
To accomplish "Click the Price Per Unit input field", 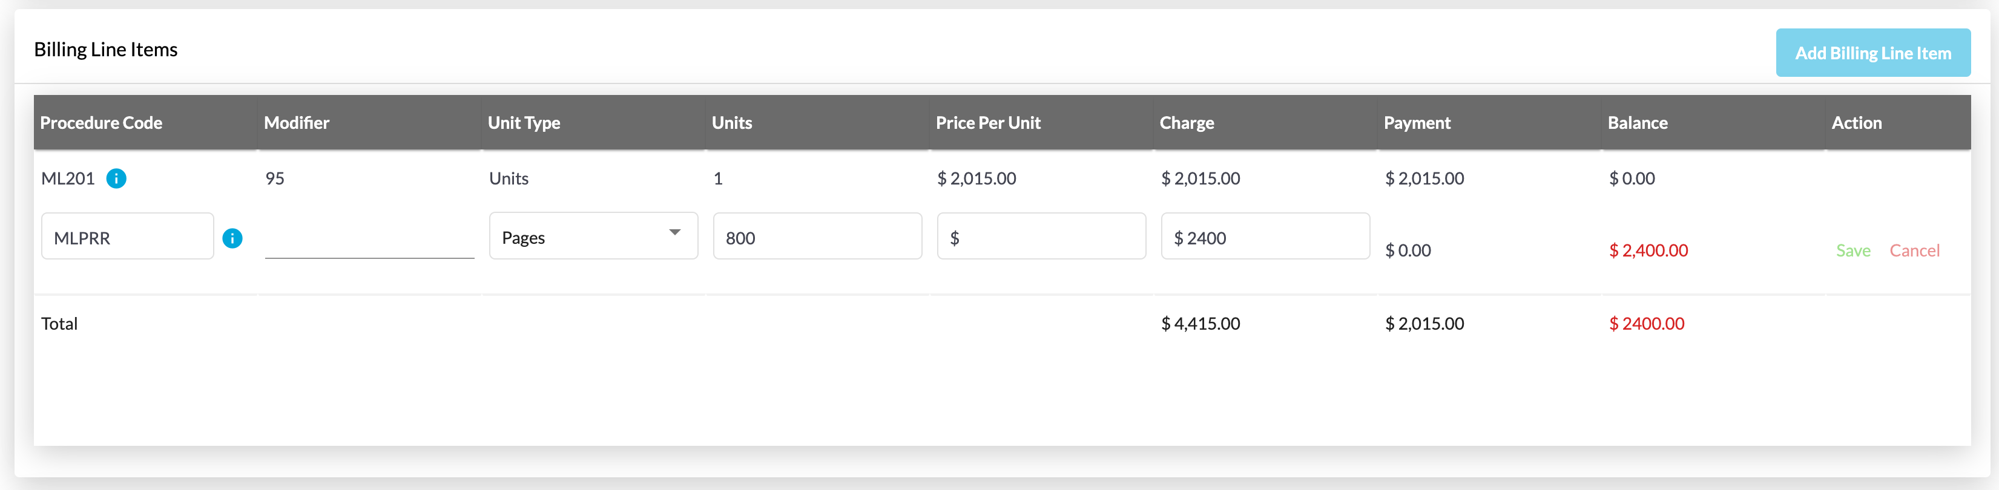I will 1041,237.
